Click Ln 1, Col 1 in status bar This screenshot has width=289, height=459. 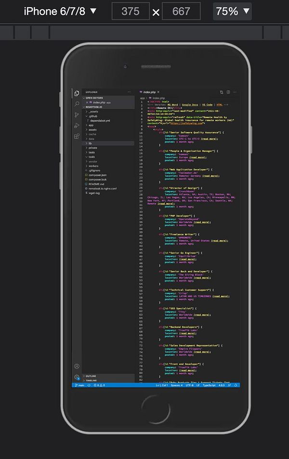click(x=161, y=385)
